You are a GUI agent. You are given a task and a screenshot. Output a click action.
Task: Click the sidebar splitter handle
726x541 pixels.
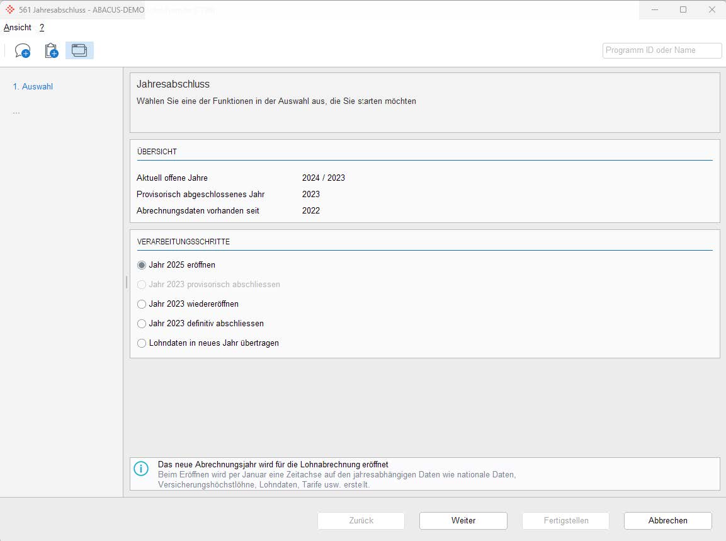point(126,282)
